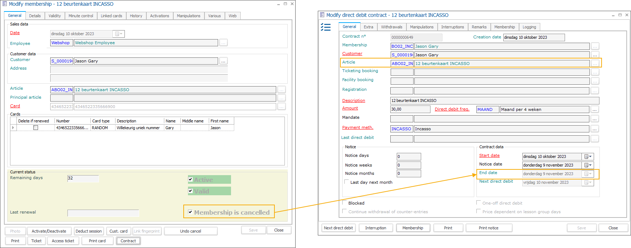Click the Notice days input field
The width and height of the screenshot is (631, 248).
coord(409,157)
